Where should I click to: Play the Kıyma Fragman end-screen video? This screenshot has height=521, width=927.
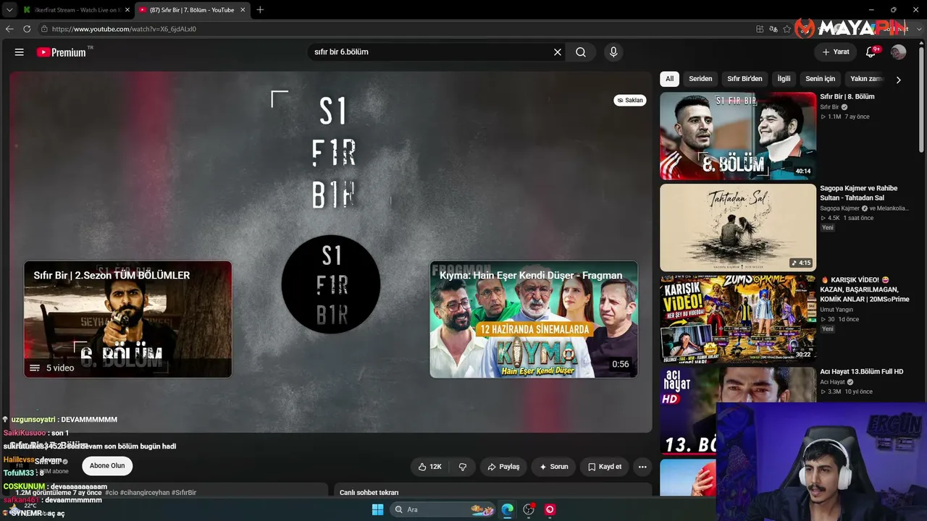click(534, 319)
